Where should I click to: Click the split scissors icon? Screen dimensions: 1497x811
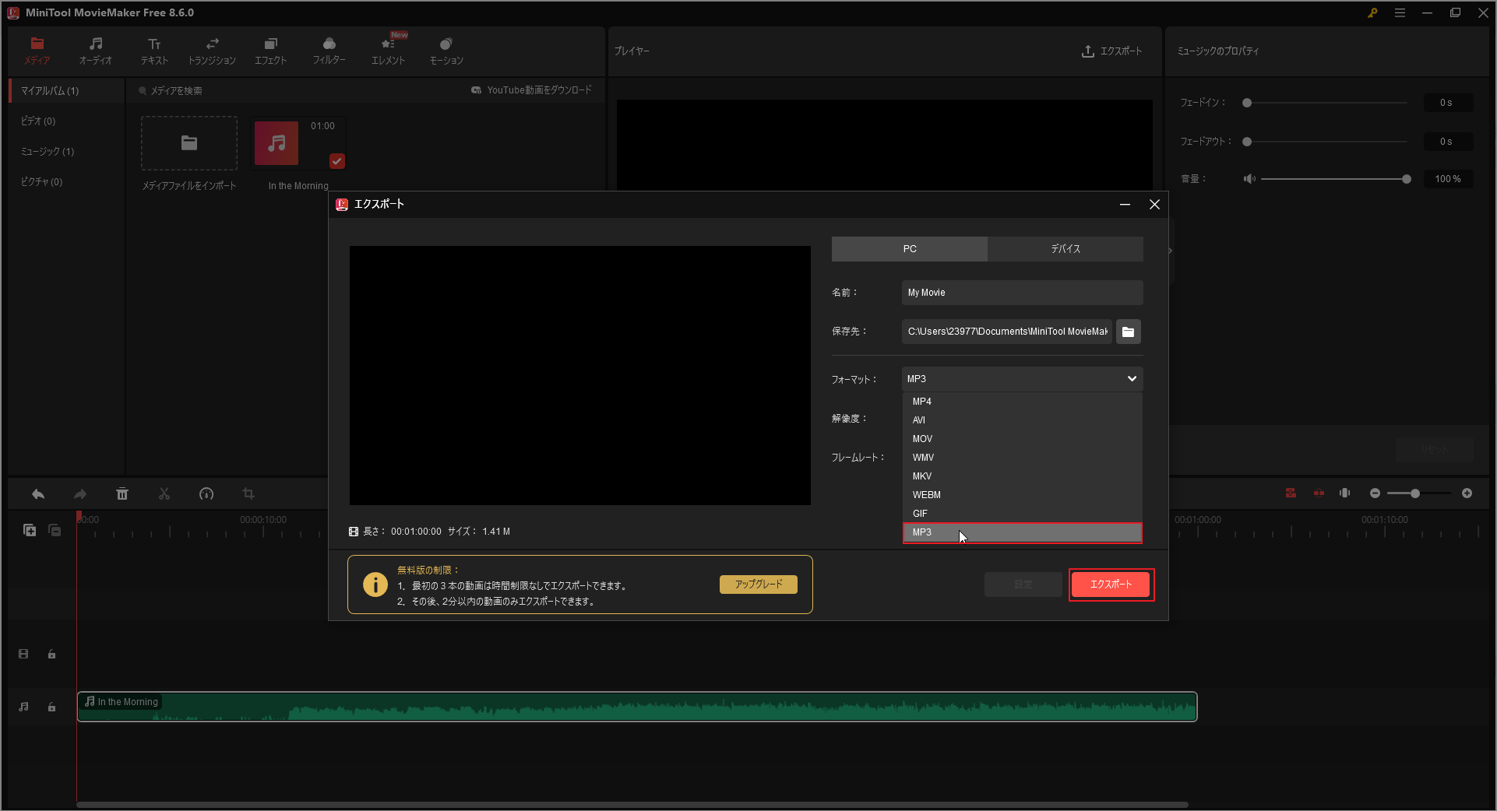(x=164, y=493)
